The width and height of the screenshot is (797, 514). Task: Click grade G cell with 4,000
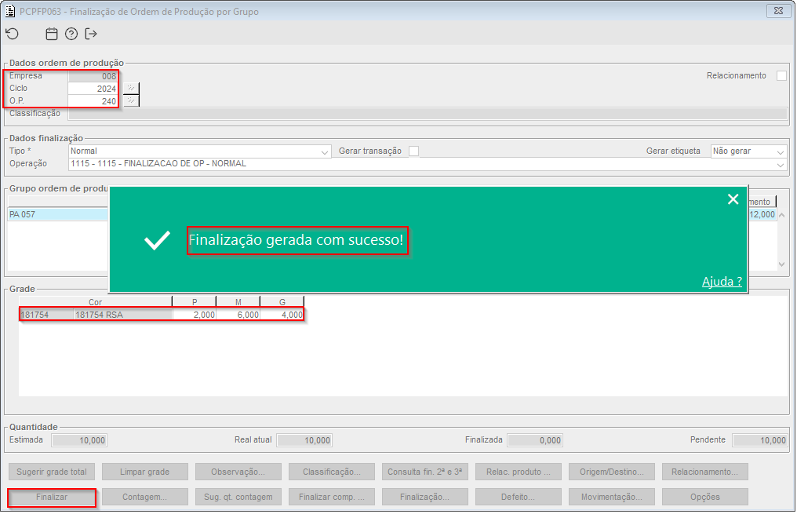[282, 315]
